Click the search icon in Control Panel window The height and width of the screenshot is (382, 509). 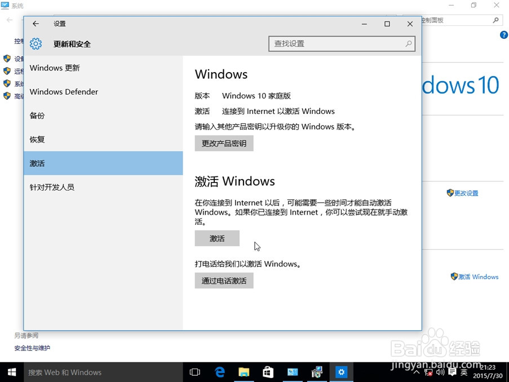point(495,20)
